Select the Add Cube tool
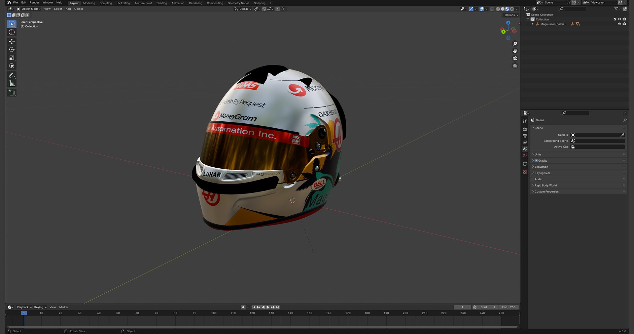The height and width of the screenshot is (334, 634). pos(12,93)
